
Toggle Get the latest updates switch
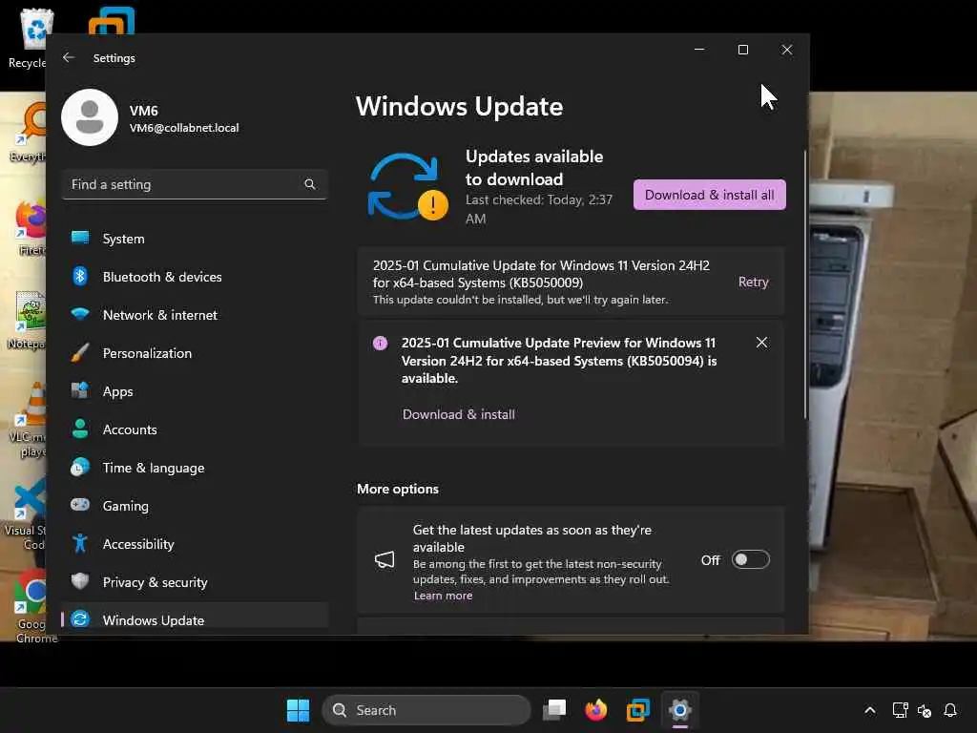coord(750,559)
